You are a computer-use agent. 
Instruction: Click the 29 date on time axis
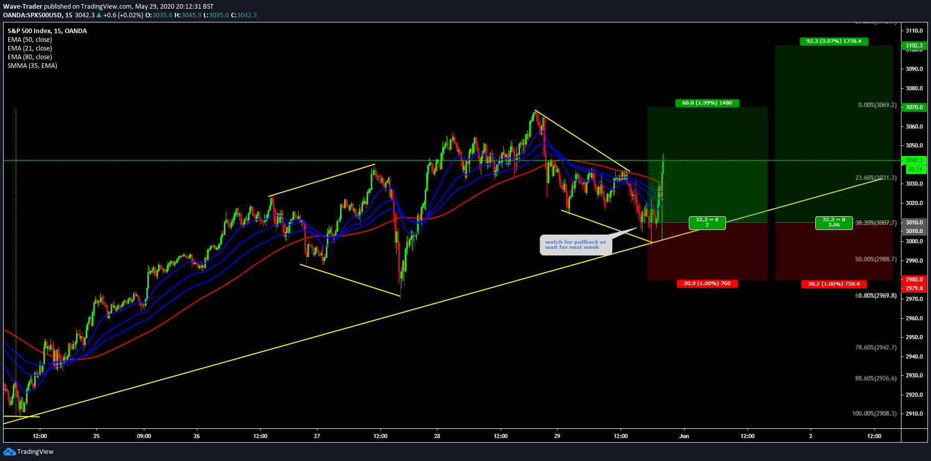click(557, 436)
